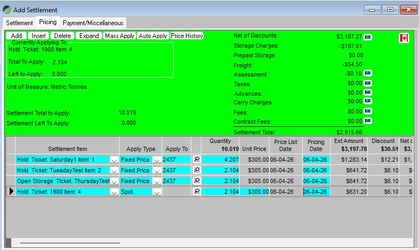The height and width of the screenshot is (250, 419).
Task: Click the Canadian flag currency icon
Action: pyautogui.click(x=404, y=38)
